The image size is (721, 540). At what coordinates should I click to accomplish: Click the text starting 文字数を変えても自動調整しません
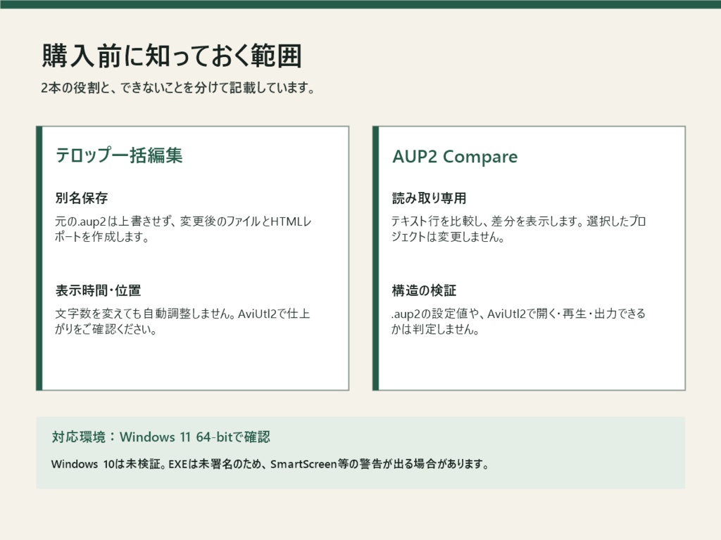(x=182, y=321)
